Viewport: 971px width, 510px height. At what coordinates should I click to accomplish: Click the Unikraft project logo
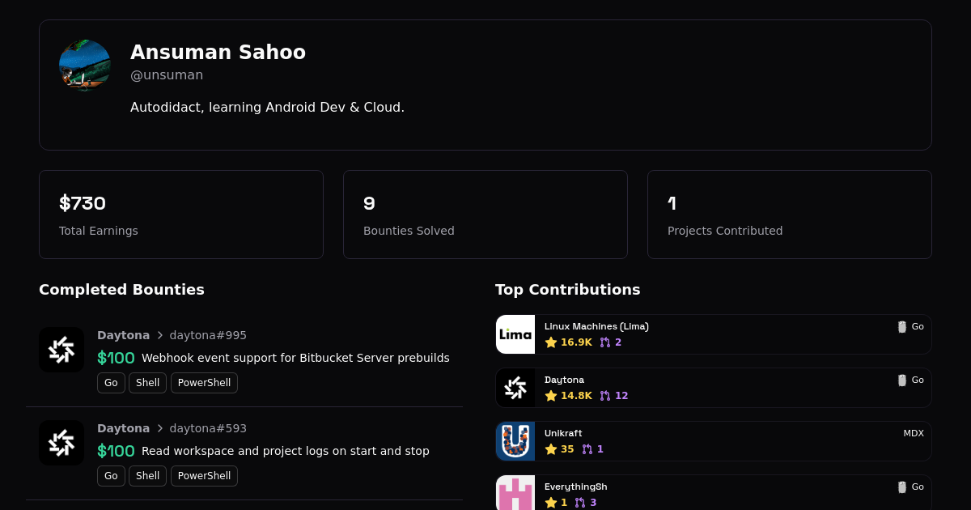(515, 441)
